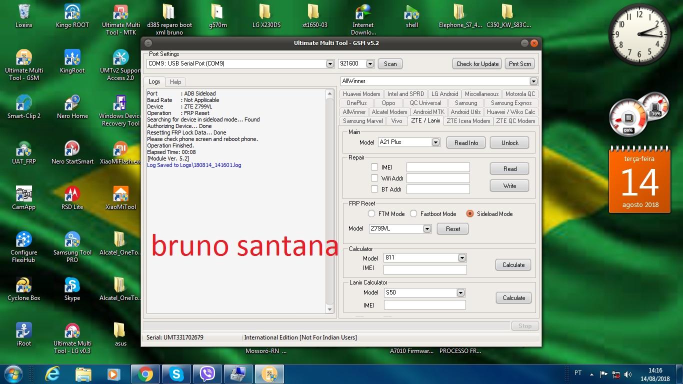
Task: Launch Internet Download Manager shortcut
Action: pos(363,19)
